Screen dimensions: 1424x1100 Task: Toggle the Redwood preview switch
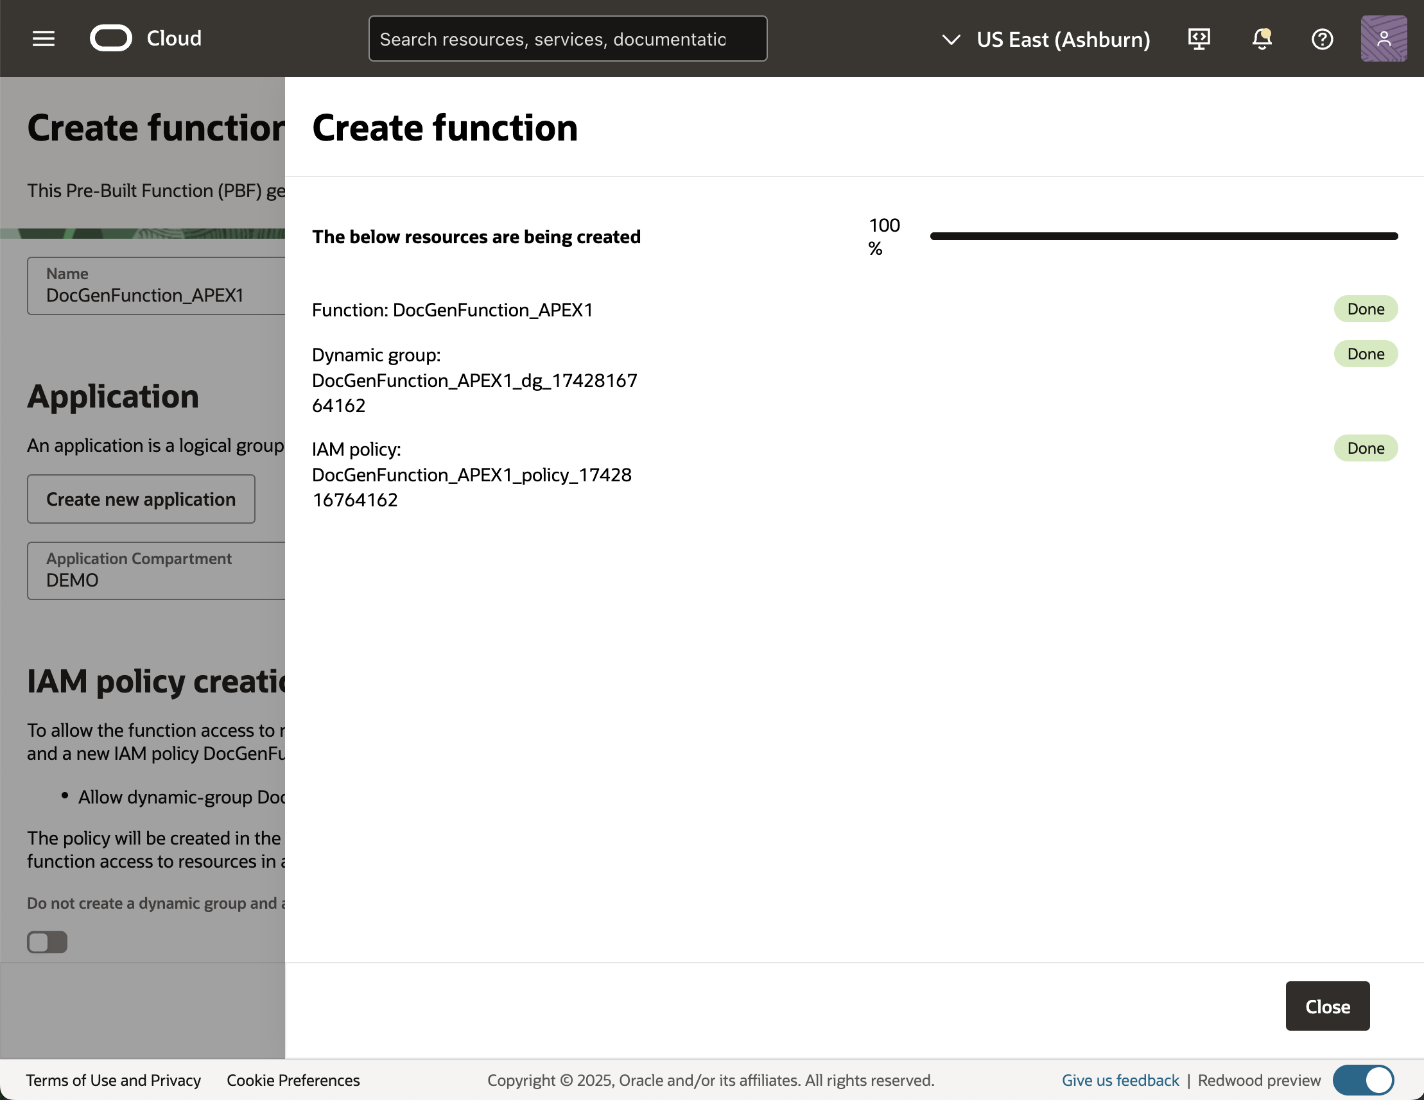pos(1364,1081)
